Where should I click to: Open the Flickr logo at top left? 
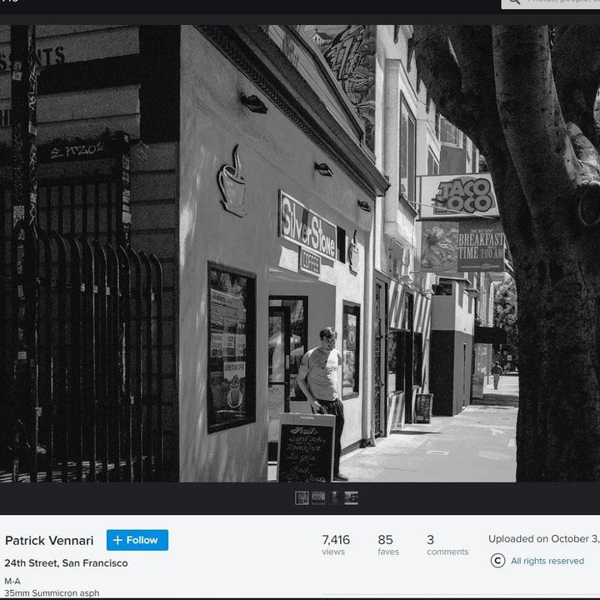point(8,2)
